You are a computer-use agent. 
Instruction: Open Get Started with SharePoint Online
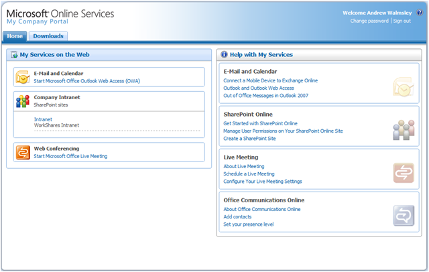tap(260, 123)
